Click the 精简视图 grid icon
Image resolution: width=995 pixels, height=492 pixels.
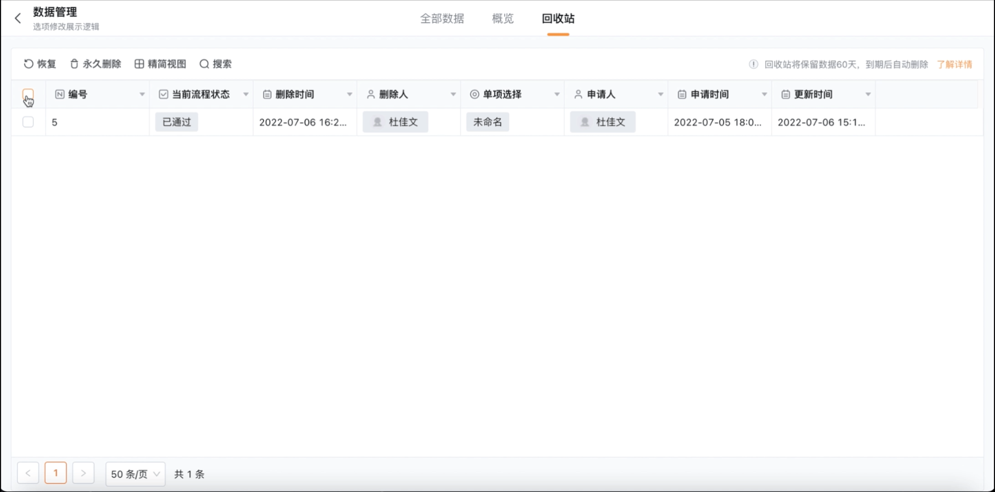coord(139,64)
